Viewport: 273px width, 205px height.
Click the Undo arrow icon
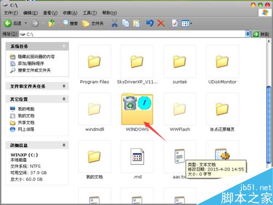[x=150, y=24]
